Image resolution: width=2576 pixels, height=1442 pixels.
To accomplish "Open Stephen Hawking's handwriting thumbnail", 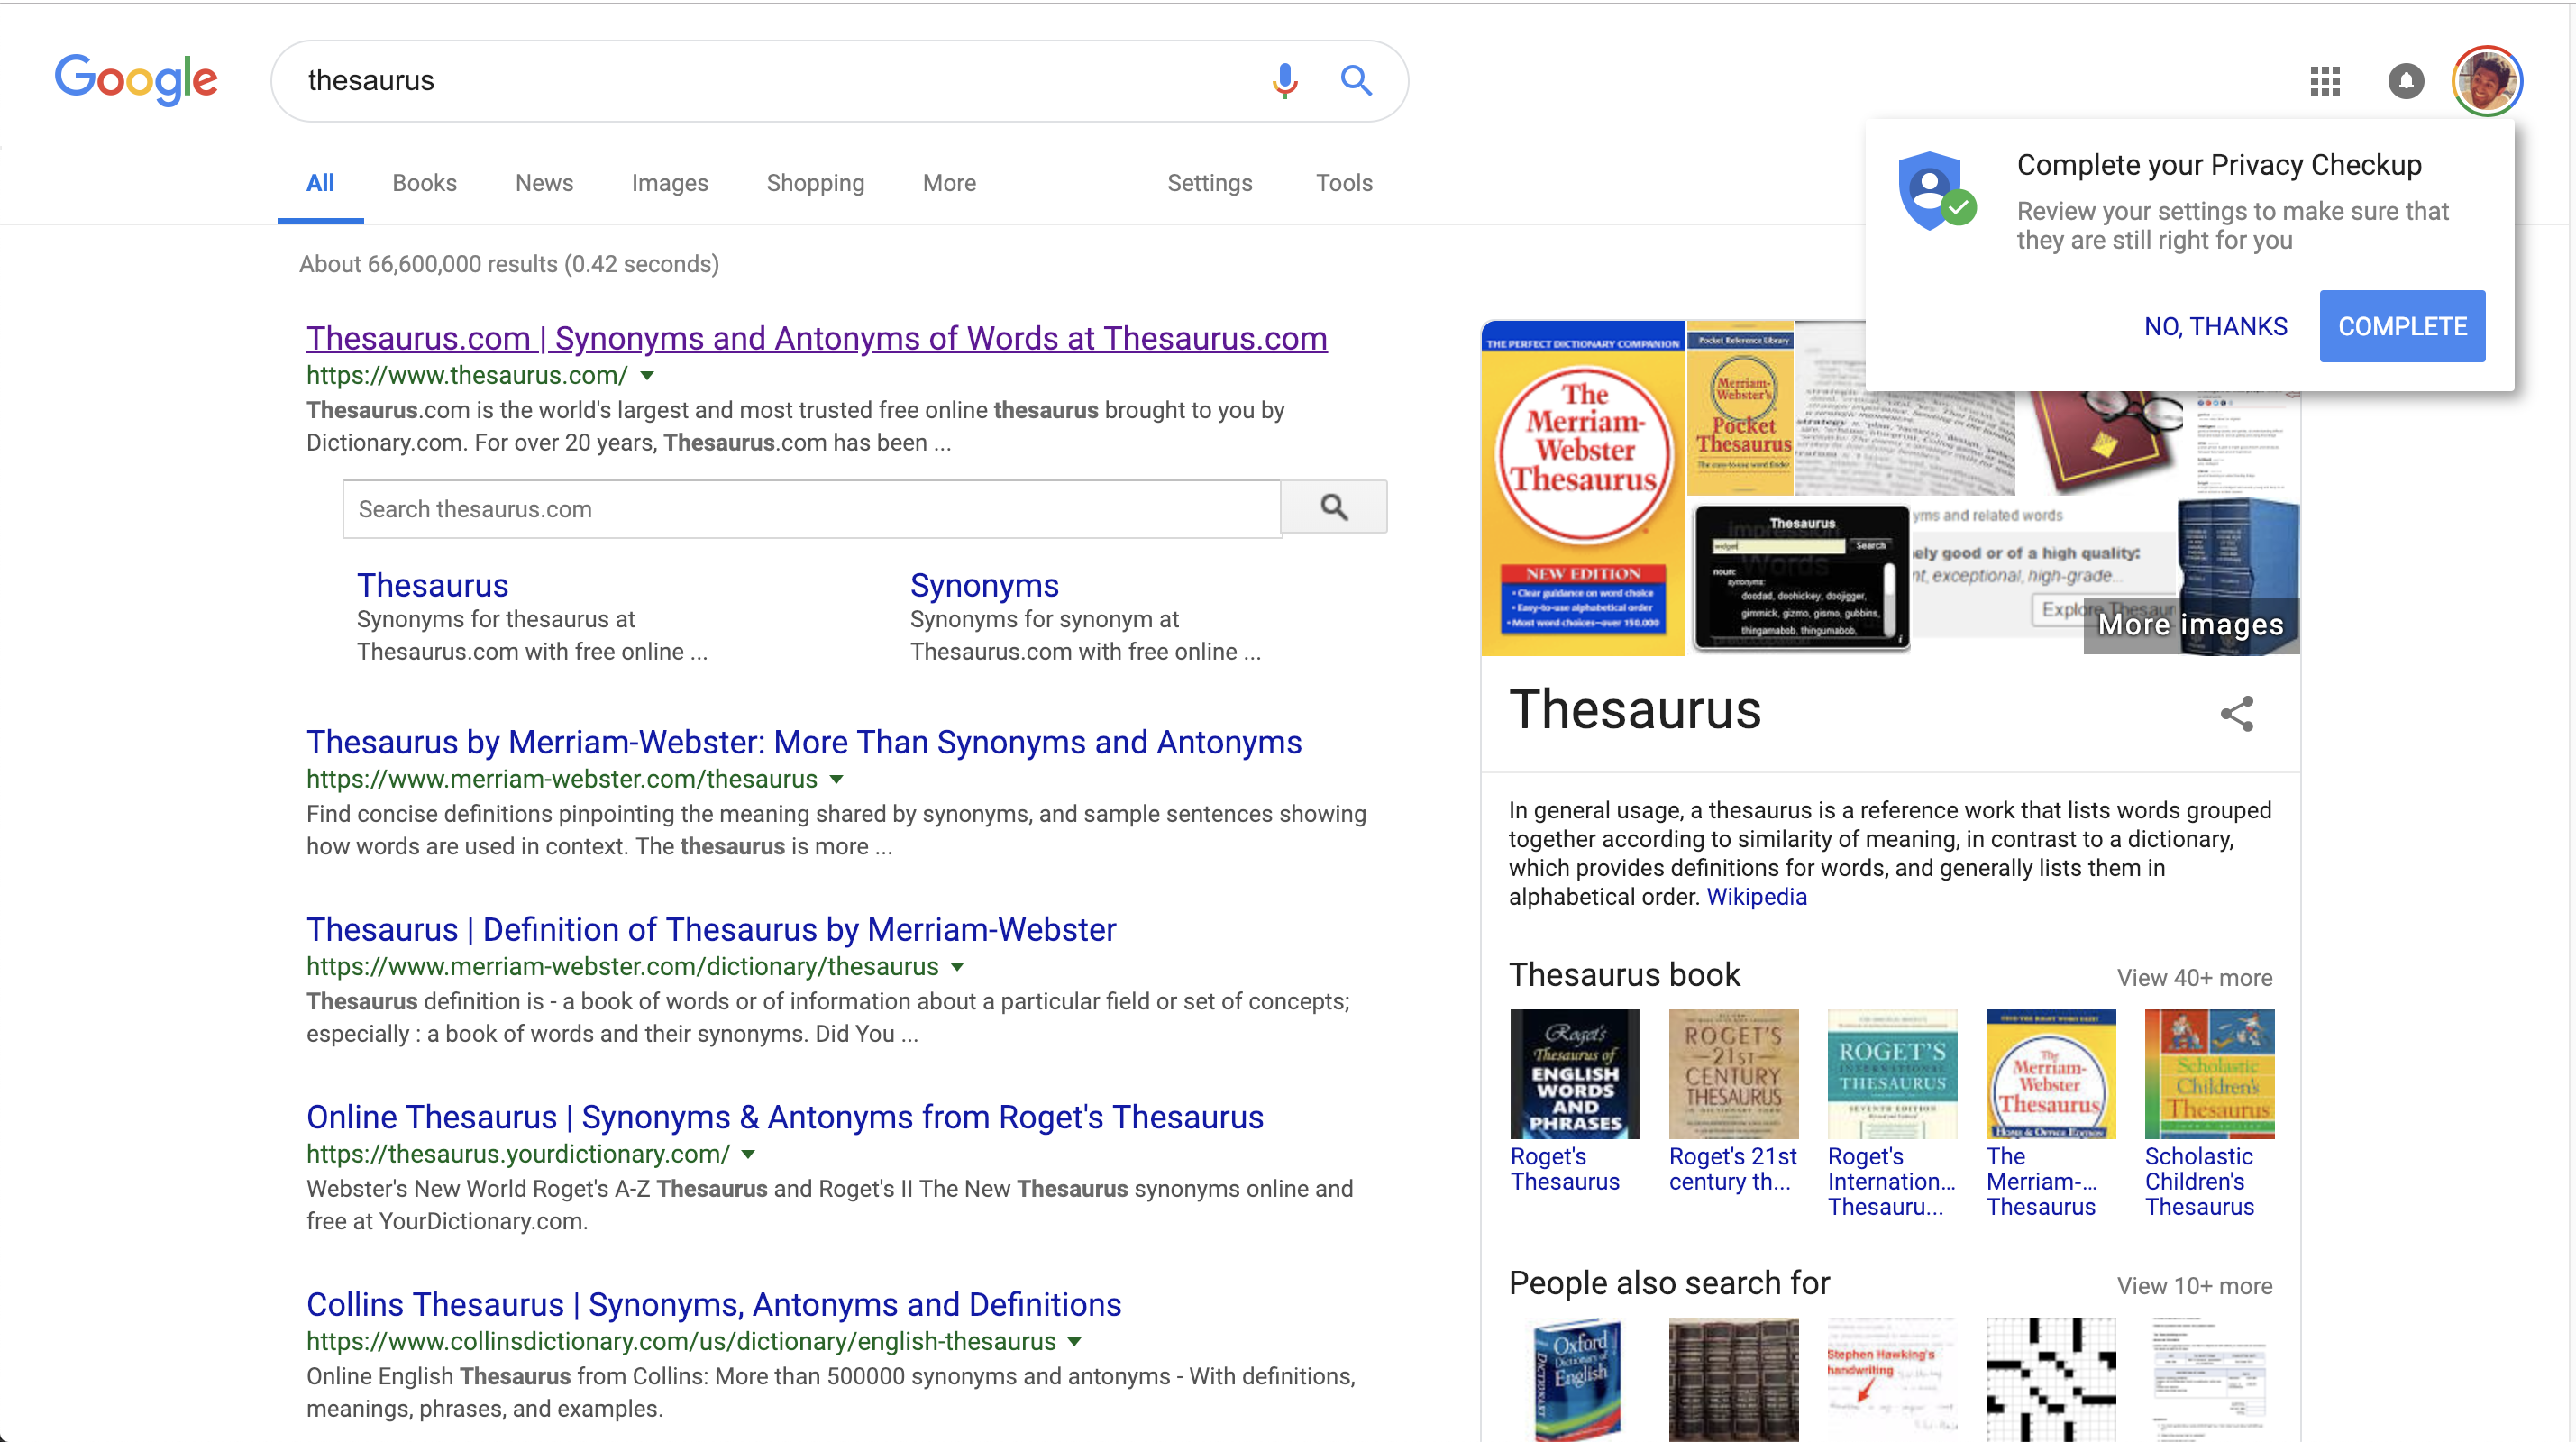I will [1892, 1378].
